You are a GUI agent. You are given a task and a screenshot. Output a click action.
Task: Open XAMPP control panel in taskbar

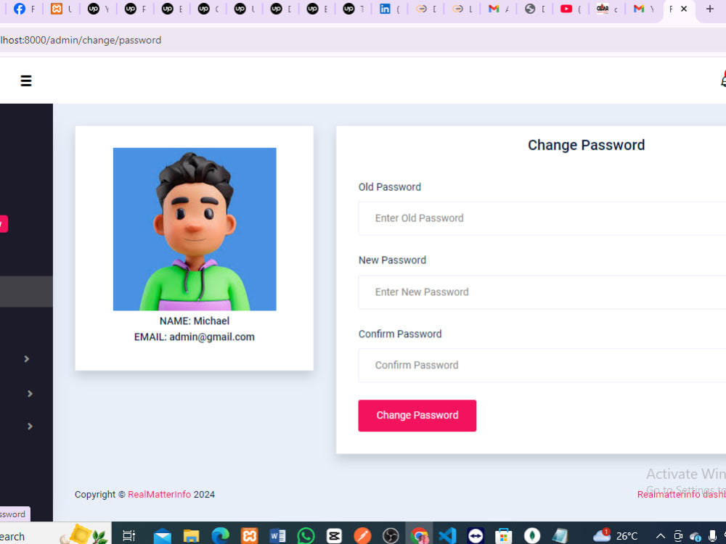pos(250,536)
